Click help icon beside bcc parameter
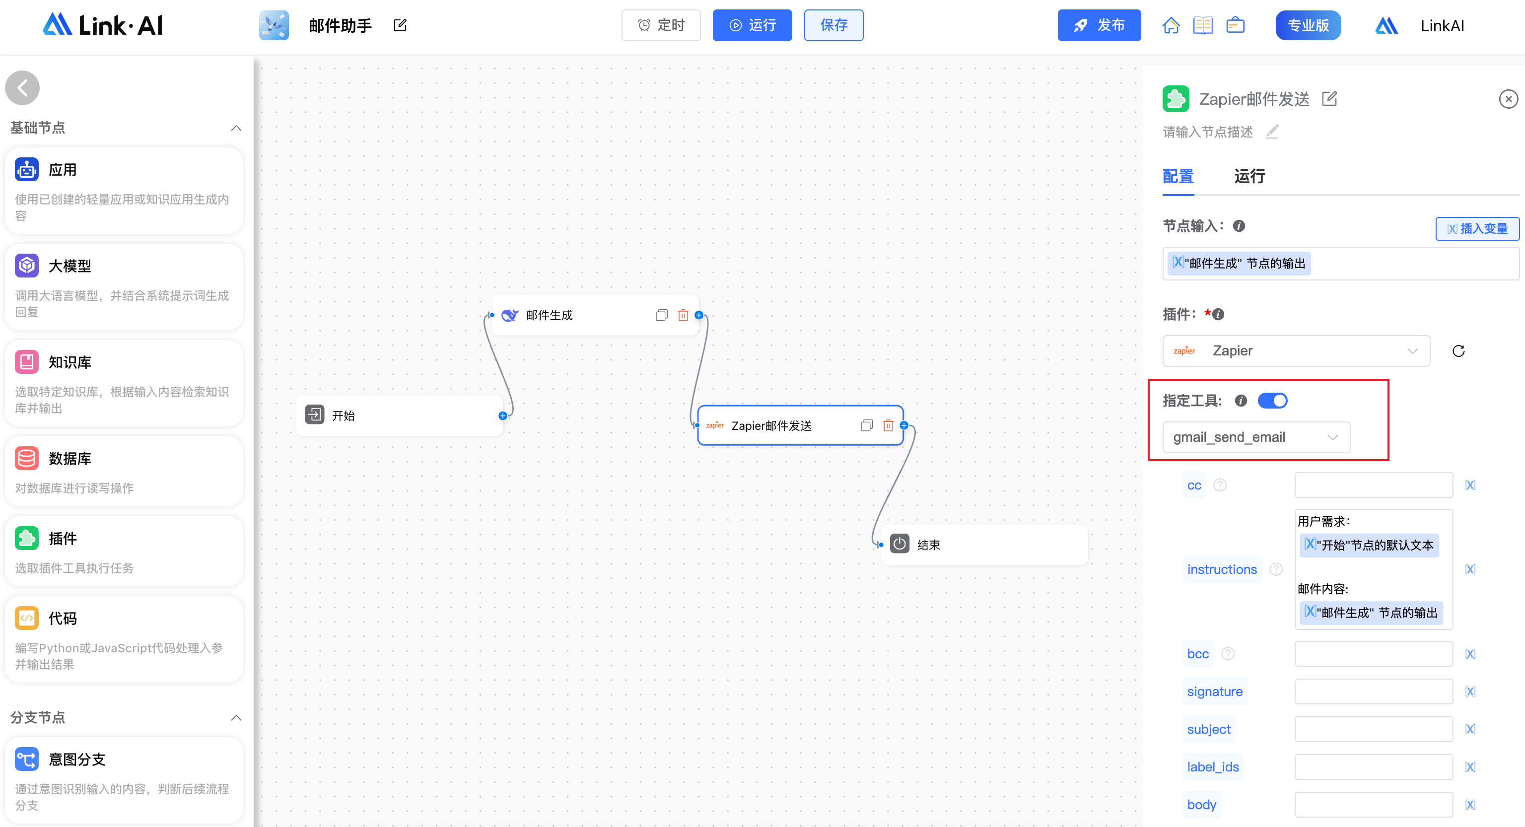The width and height of the screenshot is (1525, 827). (x=1227, y=653)
